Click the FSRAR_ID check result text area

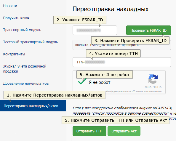[x=122, y=45]
